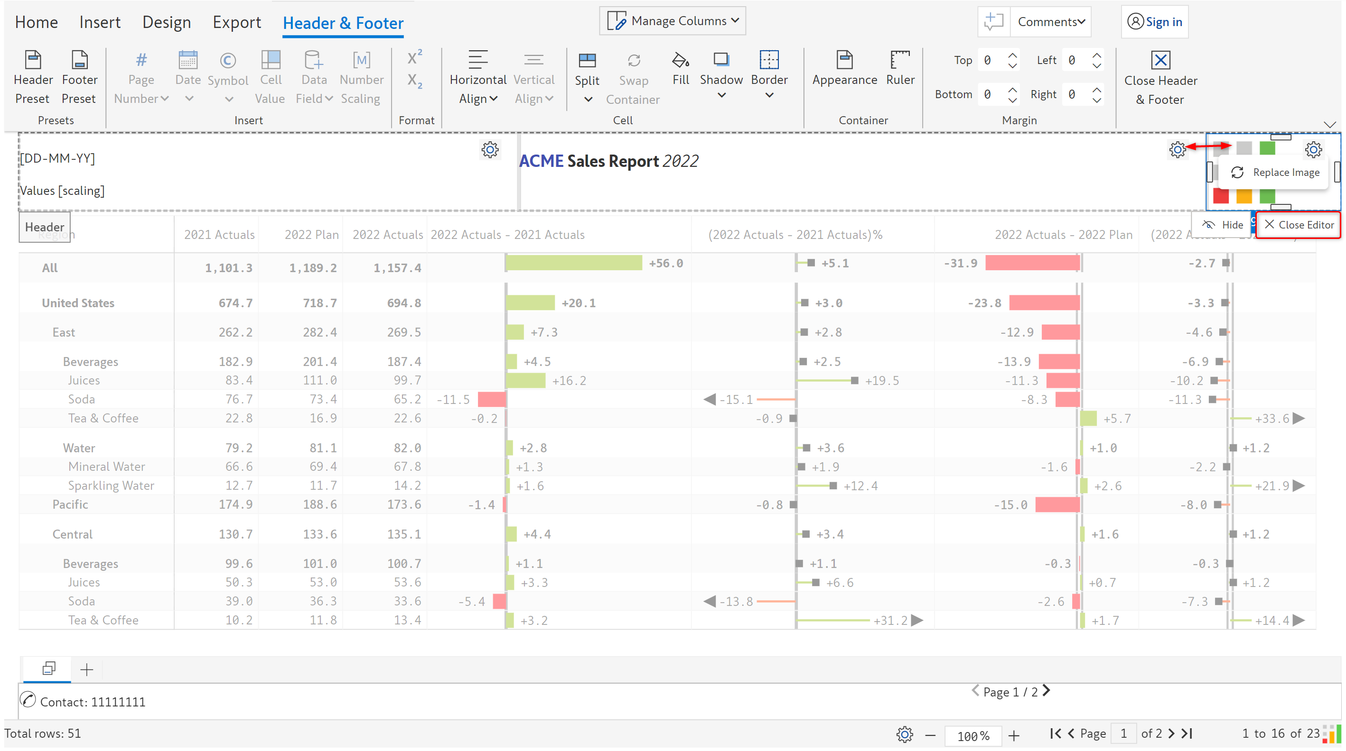This screenshot has height=751, width=1346.
Task: Switch to the Design tab
Action: 166,22
